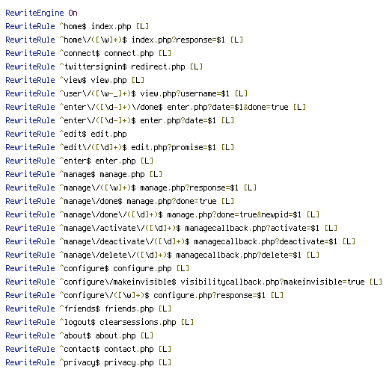389x375 pixels.
Task: Click 'about.php' in the about rule
Action: tap(115, 335)
